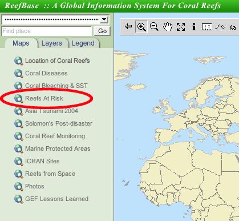Select the line graph toolbar icon

[x=220, y=27]
